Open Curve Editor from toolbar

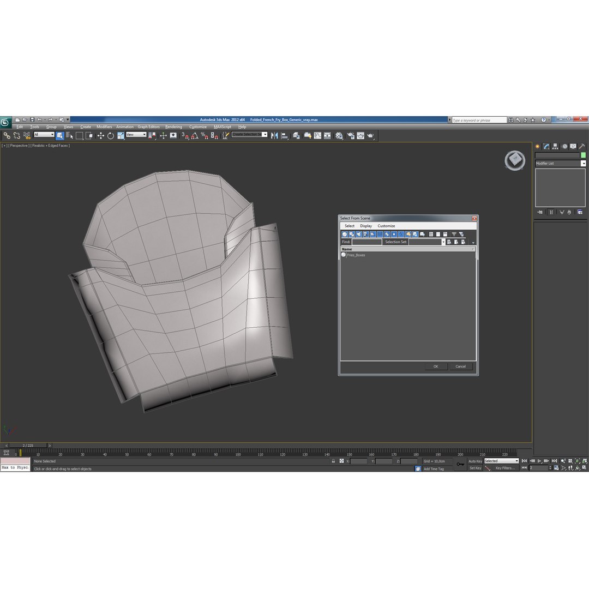coord(317,136)
